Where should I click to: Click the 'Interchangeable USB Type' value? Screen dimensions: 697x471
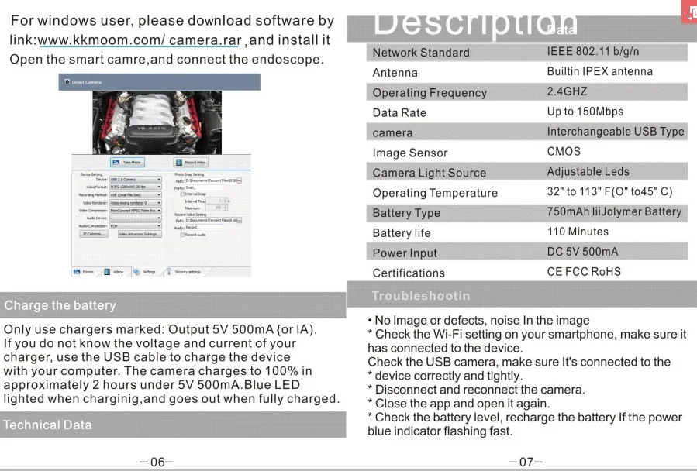click(616, 132)
